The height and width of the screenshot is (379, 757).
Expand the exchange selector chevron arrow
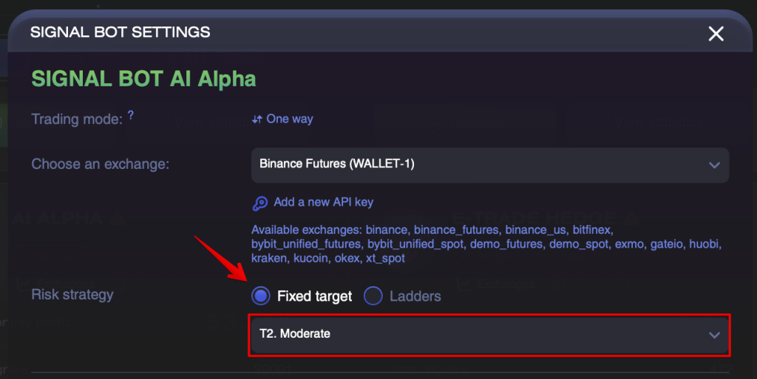pyautogui.click(x=714, y=165)
